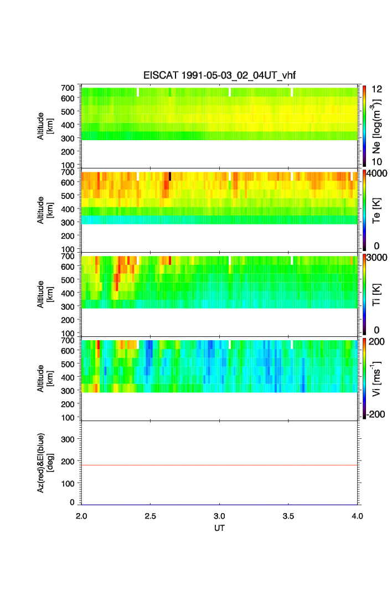Click the 3.5 tick label on UT axis
The height and width of the screenshot is (589, 392).
[288, 516]
